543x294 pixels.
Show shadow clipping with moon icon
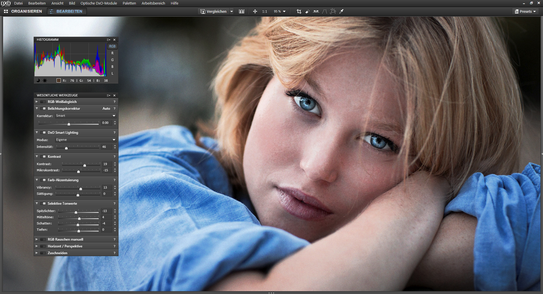click(x=38, y=81)
